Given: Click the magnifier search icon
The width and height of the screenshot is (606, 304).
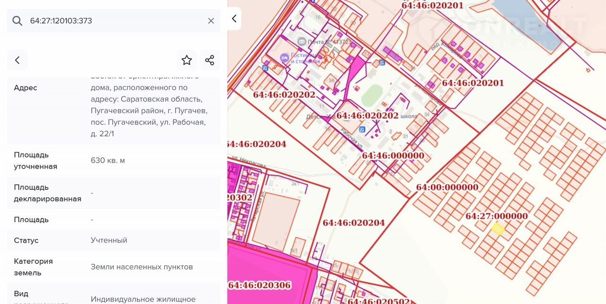Looking at the screenshot, I should [x=18, y=21].
